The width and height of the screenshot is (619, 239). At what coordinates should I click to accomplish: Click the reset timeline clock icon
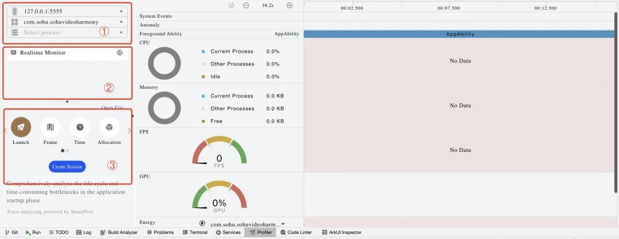232,6
